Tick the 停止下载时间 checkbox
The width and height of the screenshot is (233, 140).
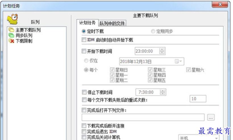[84, 92]
